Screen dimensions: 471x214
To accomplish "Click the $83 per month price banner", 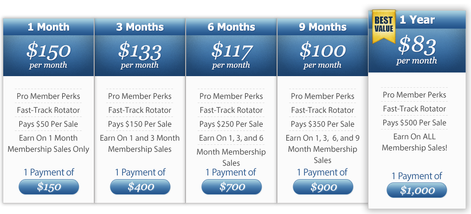I will point(417,51).
